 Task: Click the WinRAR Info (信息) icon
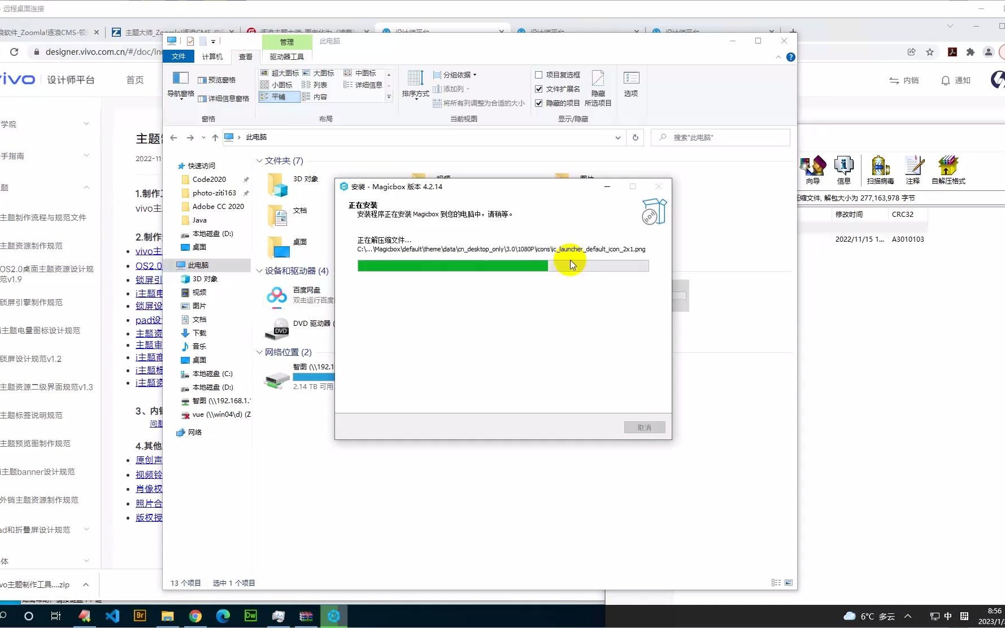click(x=843, y=170)
